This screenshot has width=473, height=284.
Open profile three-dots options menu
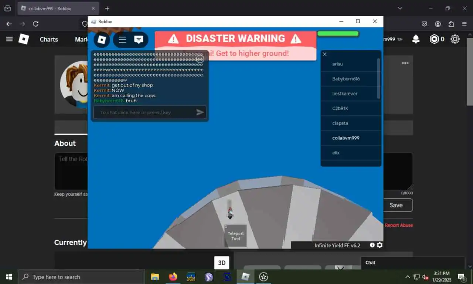(405, 63)
